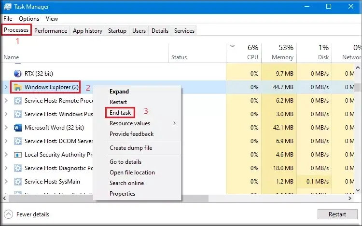Click the 9.7 MB memory value
The image size is (362, 226).
(x=285, y=74)
